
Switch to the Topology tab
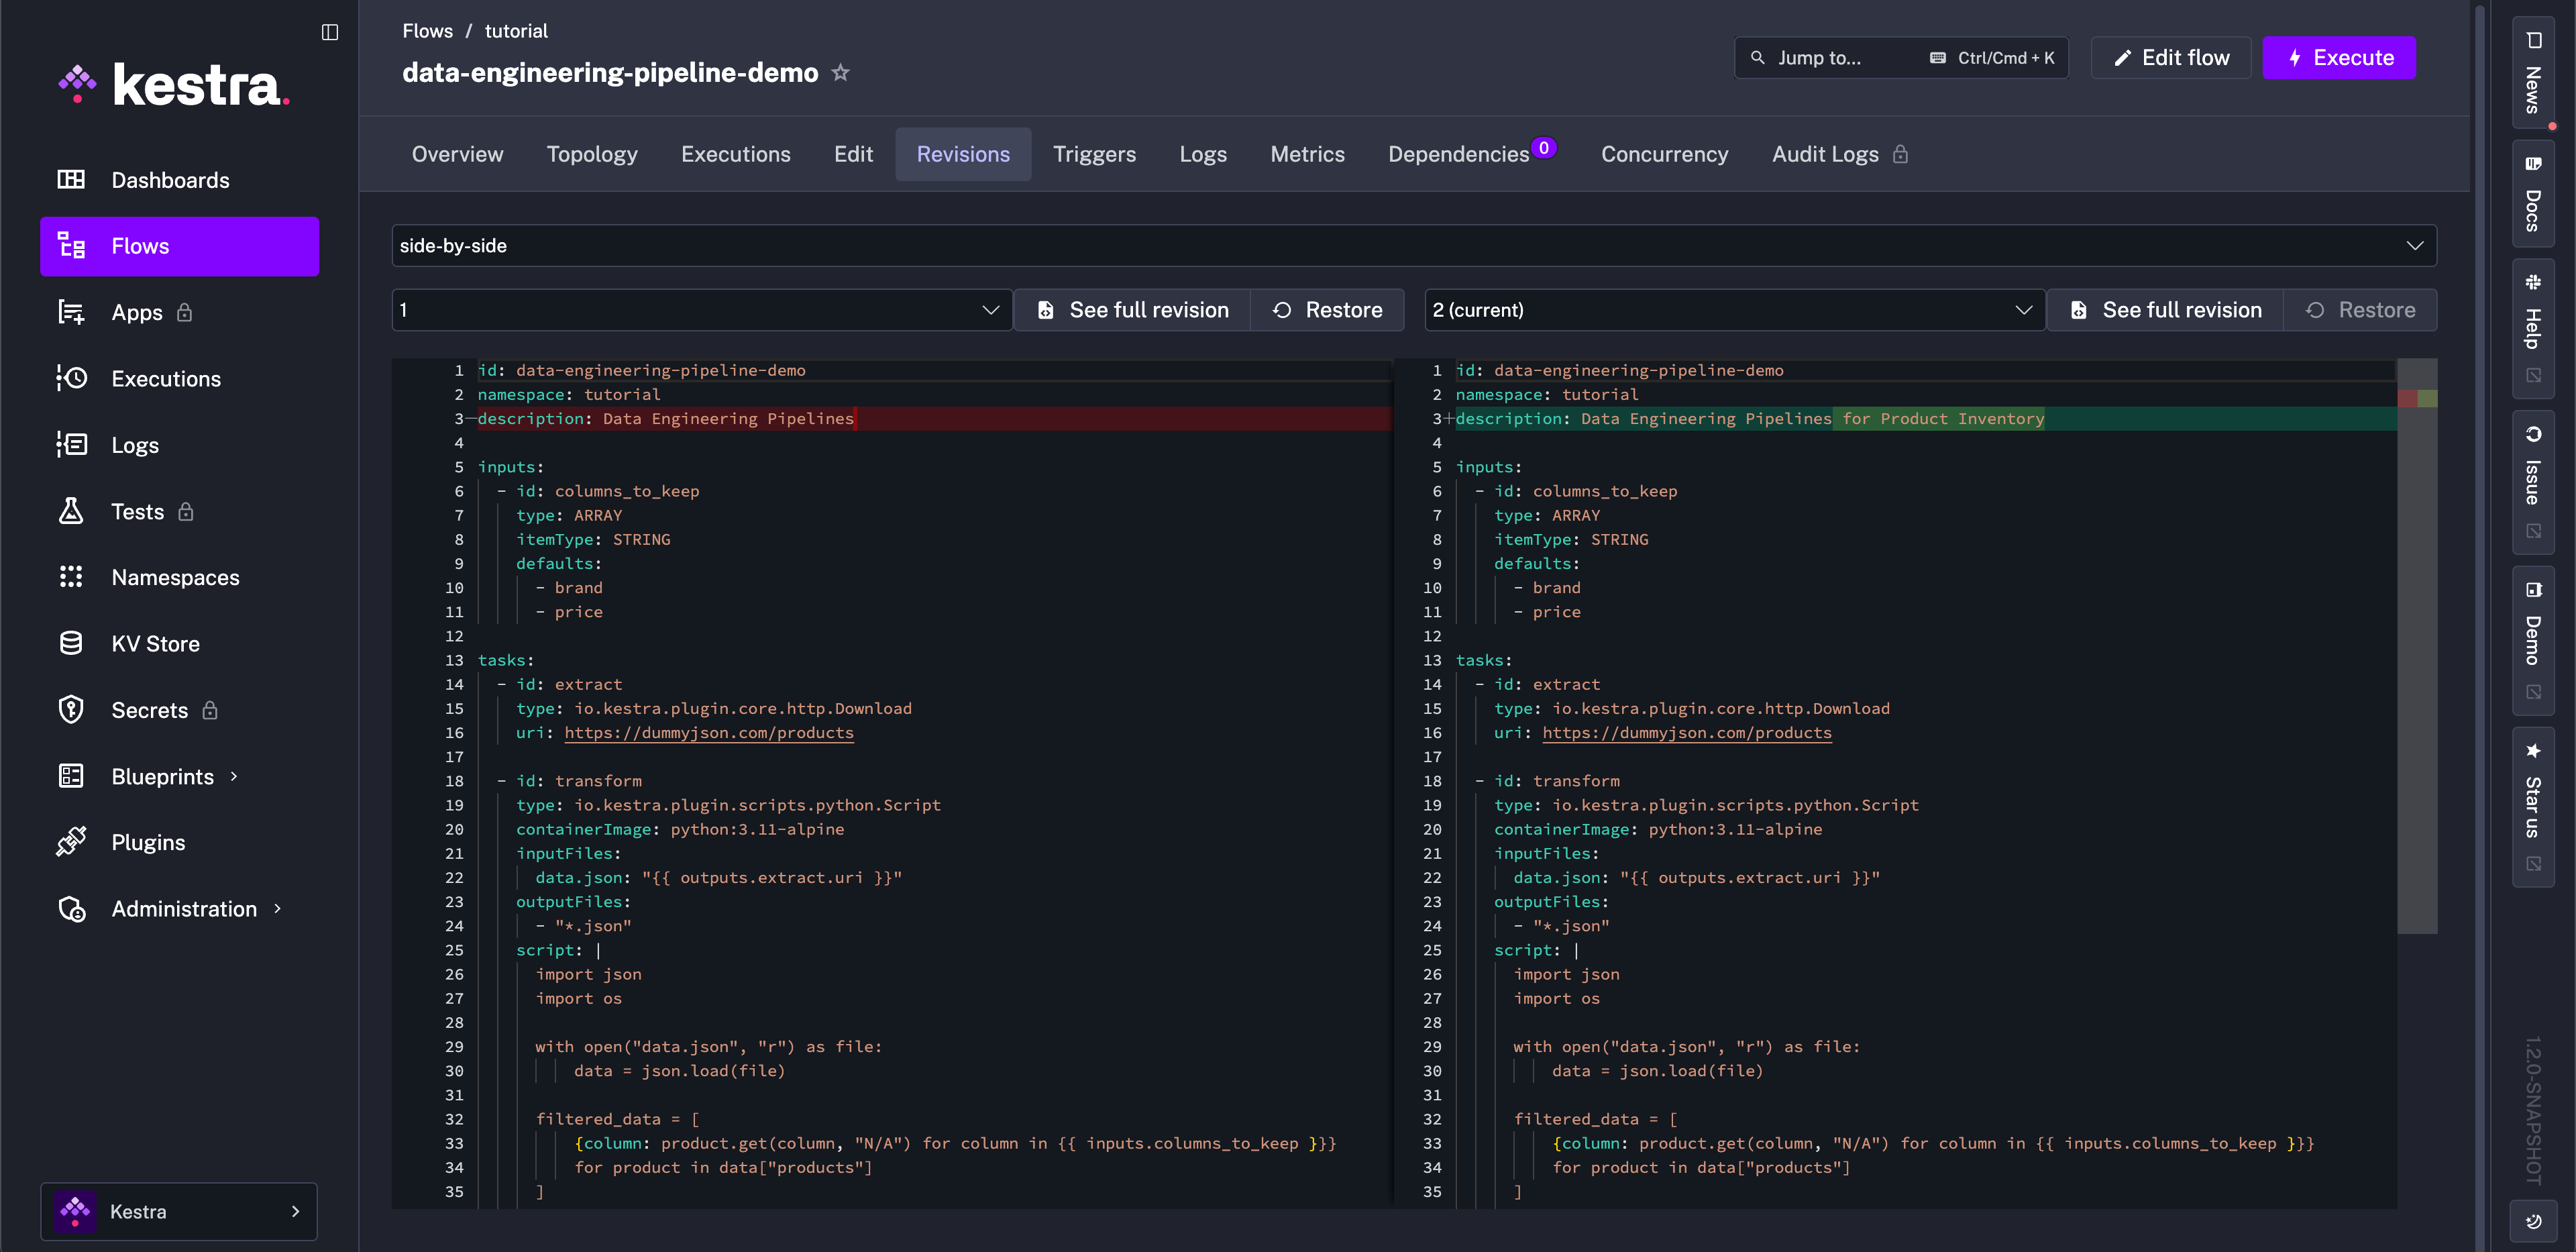592,153
